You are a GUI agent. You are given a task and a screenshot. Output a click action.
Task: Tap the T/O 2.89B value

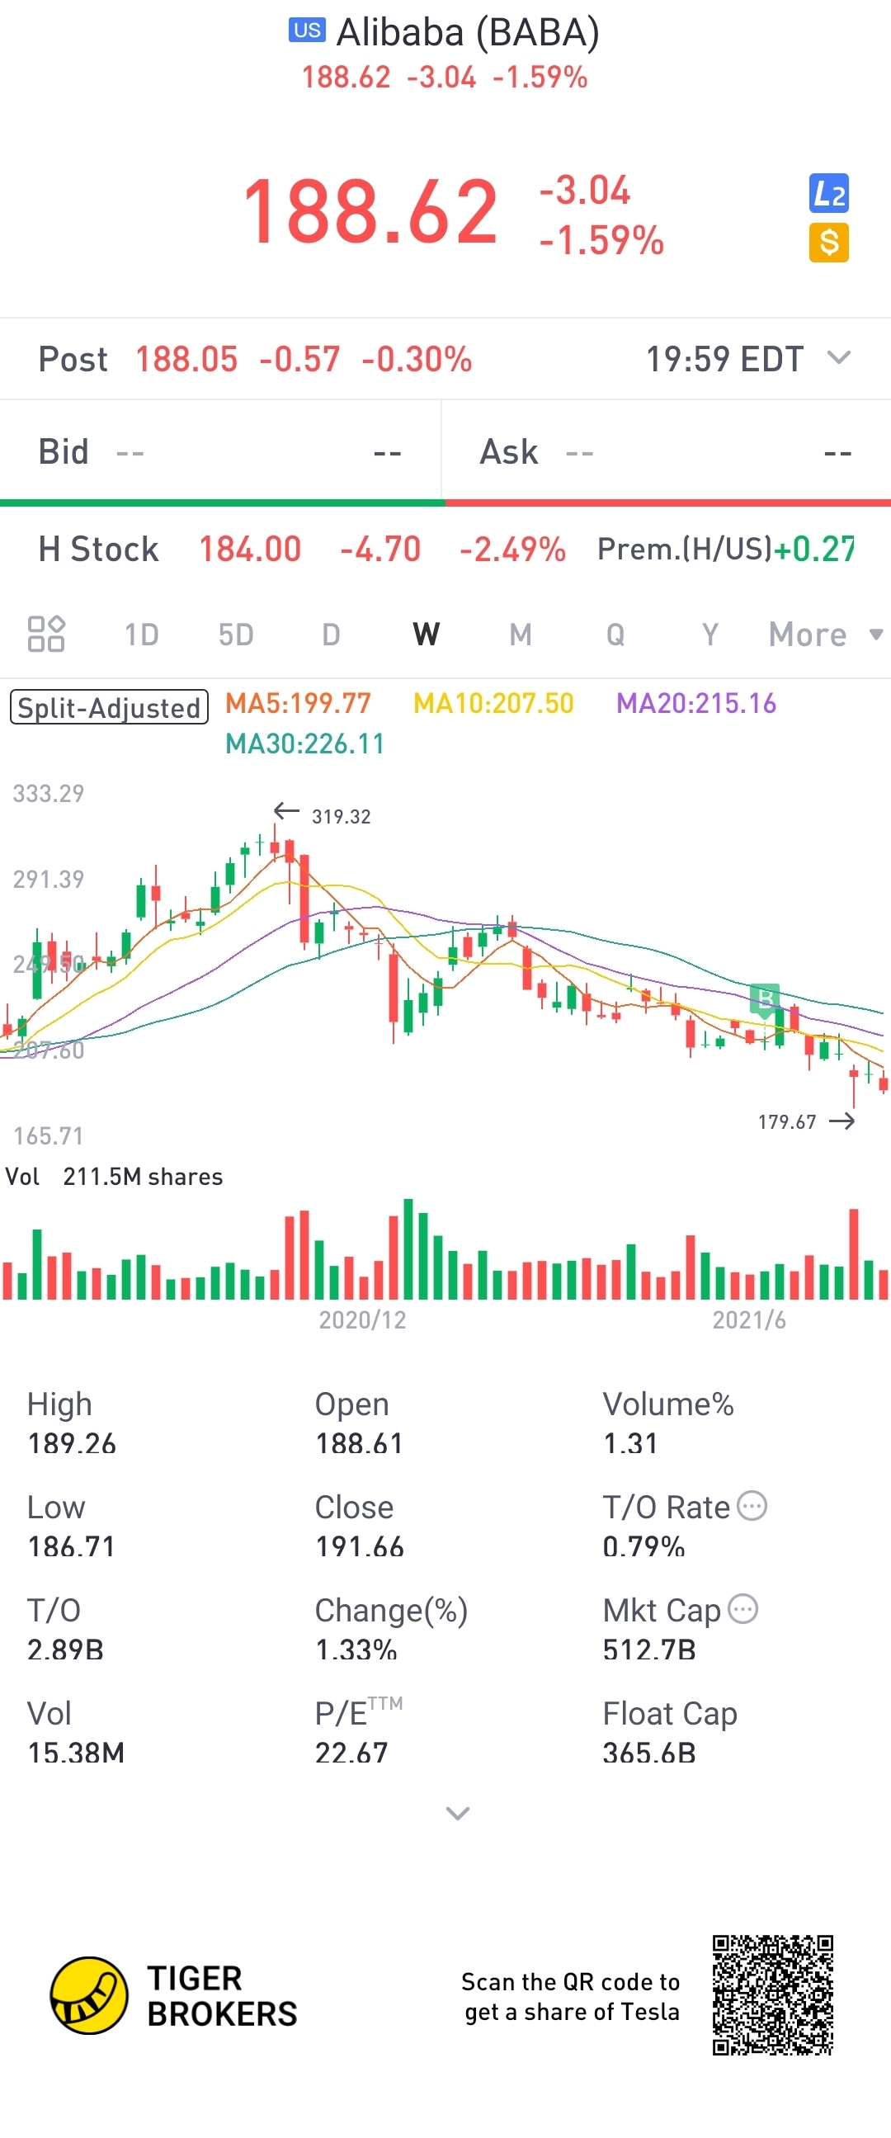(x=65, y=1650)
